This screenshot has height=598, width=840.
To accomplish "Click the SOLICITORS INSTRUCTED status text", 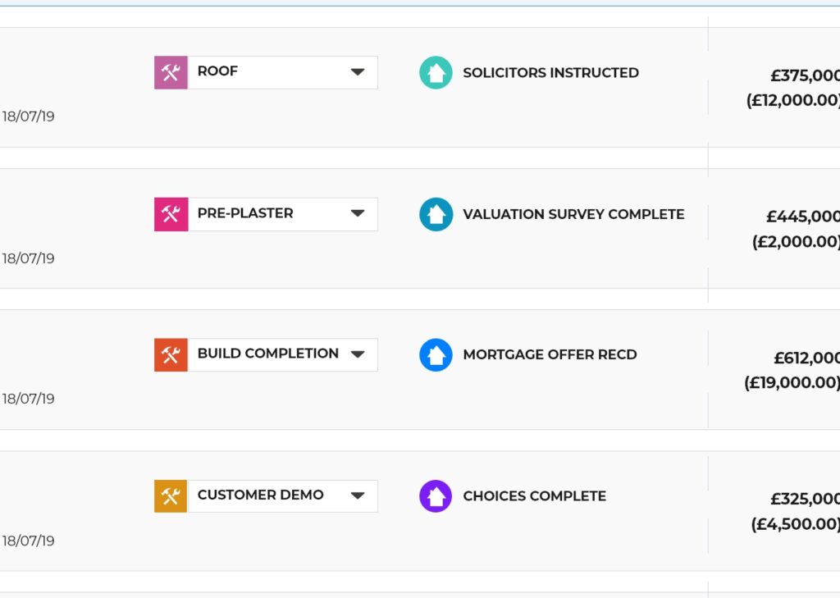I will [x=550, y=73].
